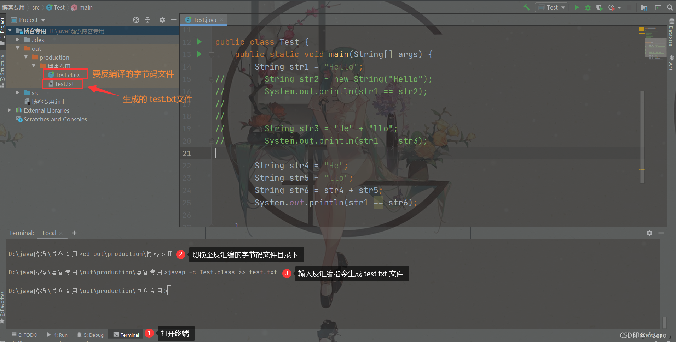This screenshot has height=342, width=676.
Task: Collapse the out folder
Action: (18, 48)
